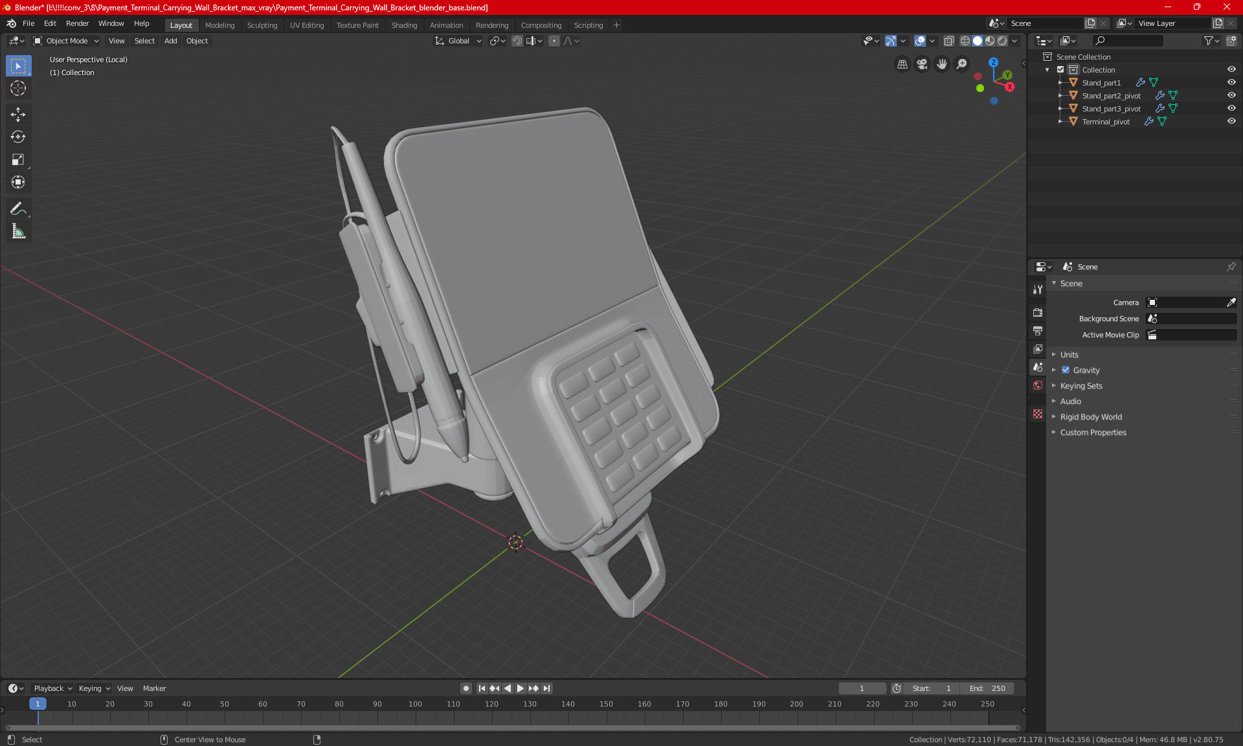This screenshot has width=1243, height=746.
Task: Click the pan view hand icon
Action: coord(942,64)
